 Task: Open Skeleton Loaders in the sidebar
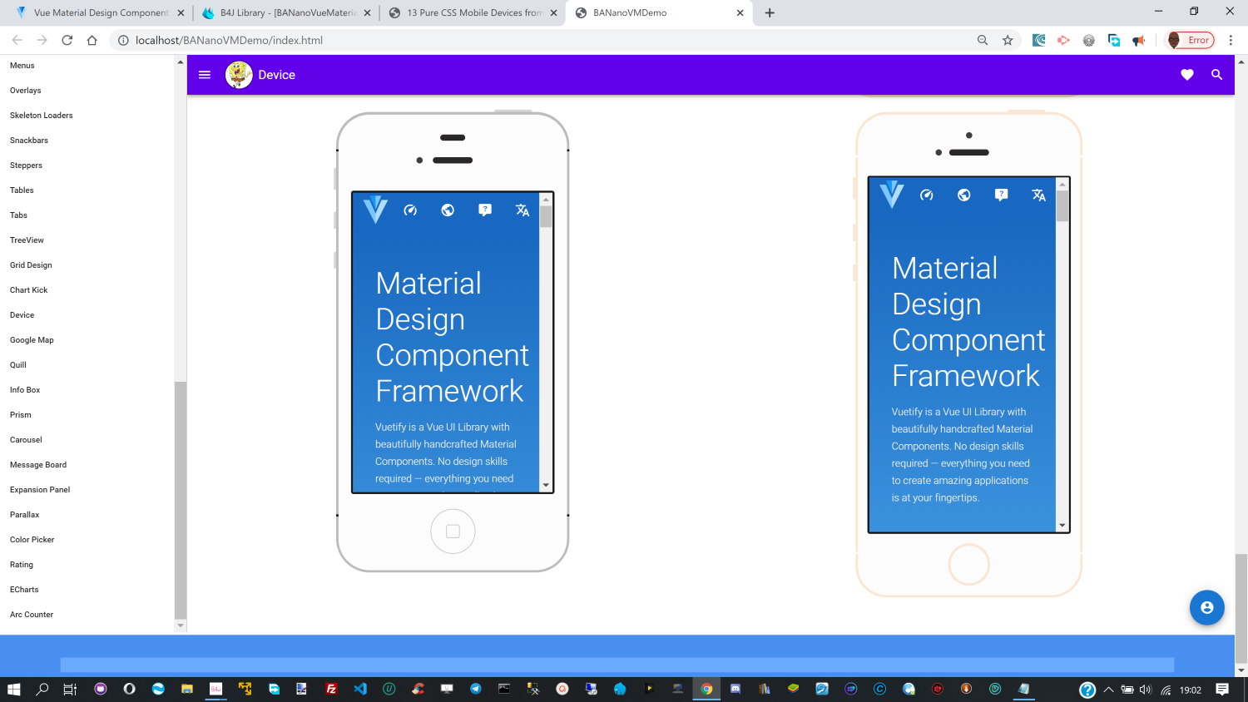click(42, 116)
